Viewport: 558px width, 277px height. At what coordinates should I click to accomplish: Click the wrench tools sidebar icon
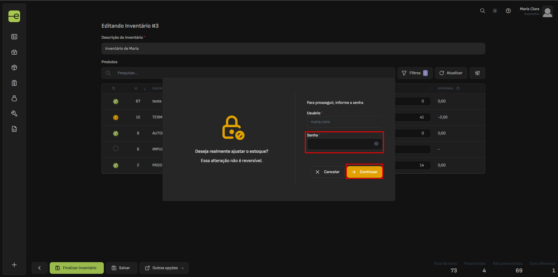[14, 113]
